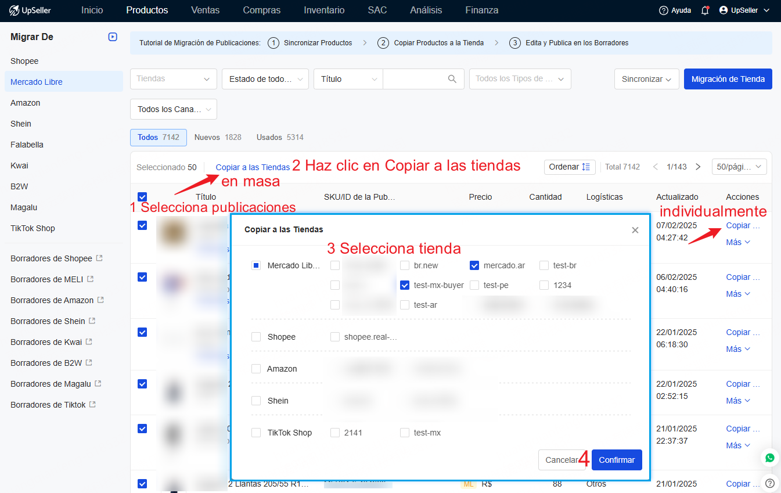This screenshot has width=781, height=493.
Task: Open the WhatsApp chat icon
Action: 770,458
